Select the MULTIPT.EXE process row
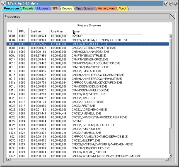The width and height of the screenshot is (179, 167). click(88, 141)
